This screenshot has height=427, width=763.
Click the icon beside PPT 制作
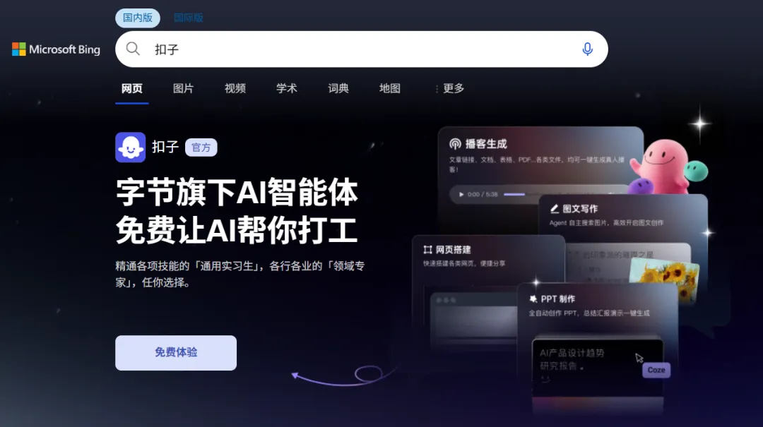coord(533,299)
